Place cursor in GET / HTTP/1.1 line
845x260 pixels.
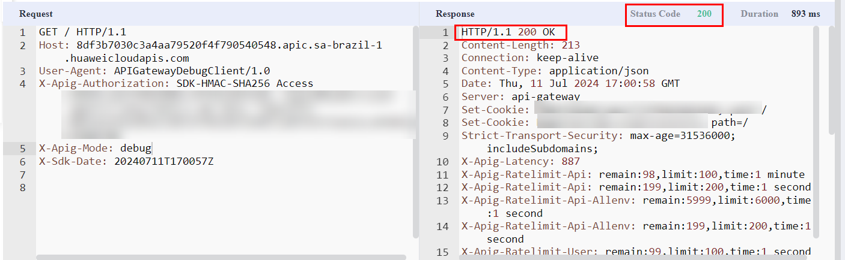(x=82, y=32)
